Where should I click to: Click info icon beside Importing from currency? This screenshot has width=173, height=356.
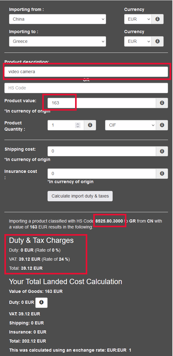pyautogui.click(x=158, y=19)
